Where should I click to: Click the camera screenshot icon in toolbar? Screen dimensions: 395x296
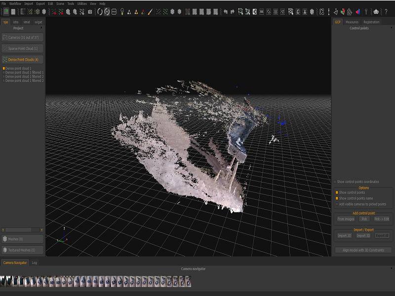[x=90, y=12]
